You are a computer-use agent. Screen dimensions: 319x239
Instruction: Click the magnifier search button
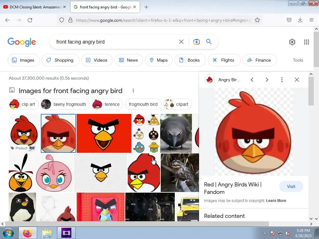(209, 42)
